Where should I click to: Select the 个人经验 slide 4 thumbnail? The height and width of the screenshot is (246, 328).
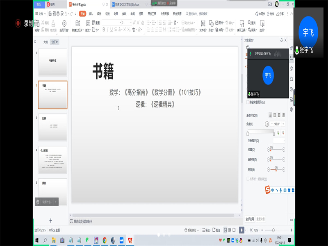tap(52, 160)
